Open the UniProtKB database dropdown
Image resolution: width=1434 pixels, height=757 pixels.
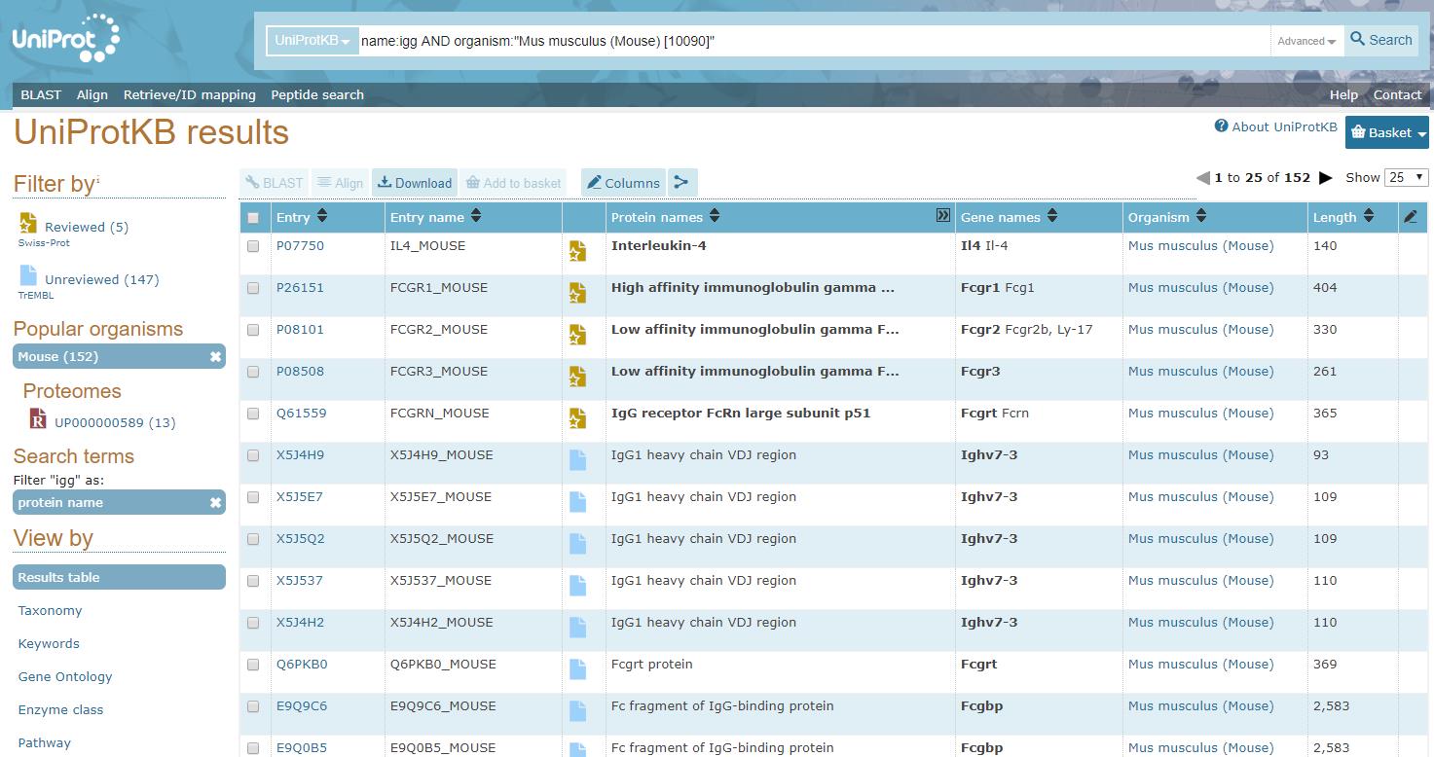click(312, 41)
